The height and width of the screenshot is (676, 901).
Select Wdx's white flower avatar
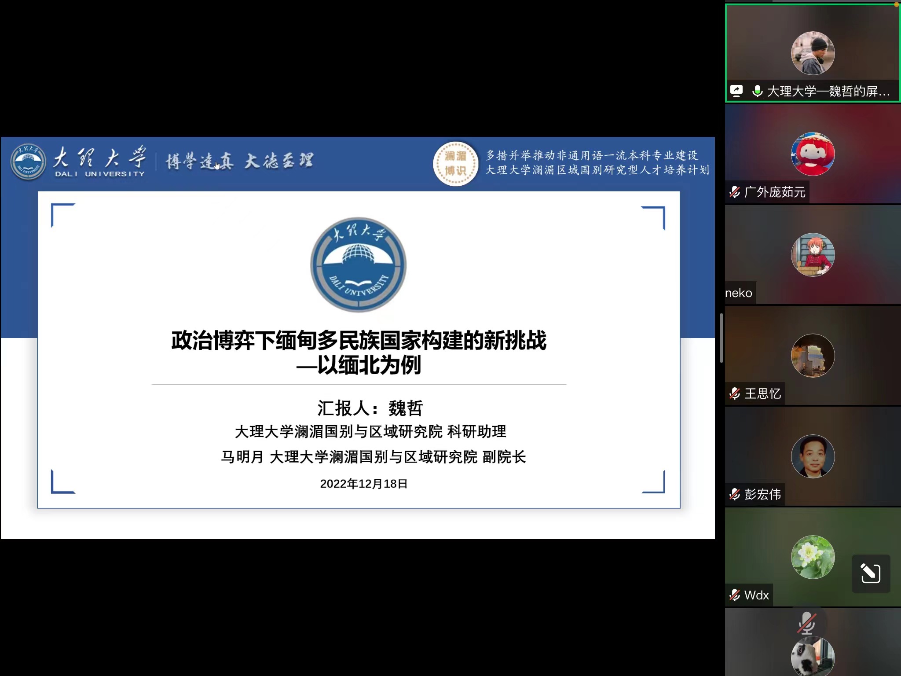click(x=813, y=557)
